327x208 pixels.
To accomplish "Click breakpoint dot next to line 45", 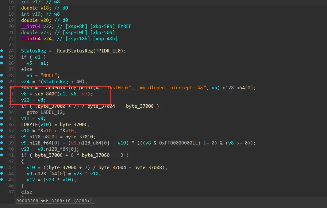I will (2, 179).
